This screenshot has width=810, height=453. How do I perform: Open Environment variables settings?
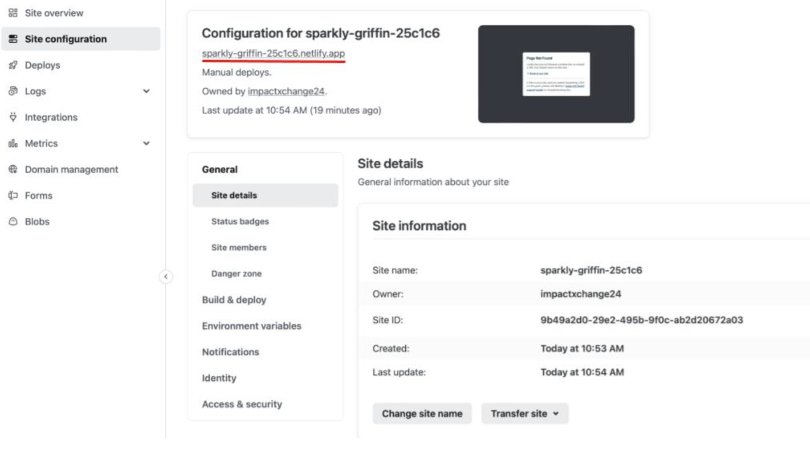[252, 326]
